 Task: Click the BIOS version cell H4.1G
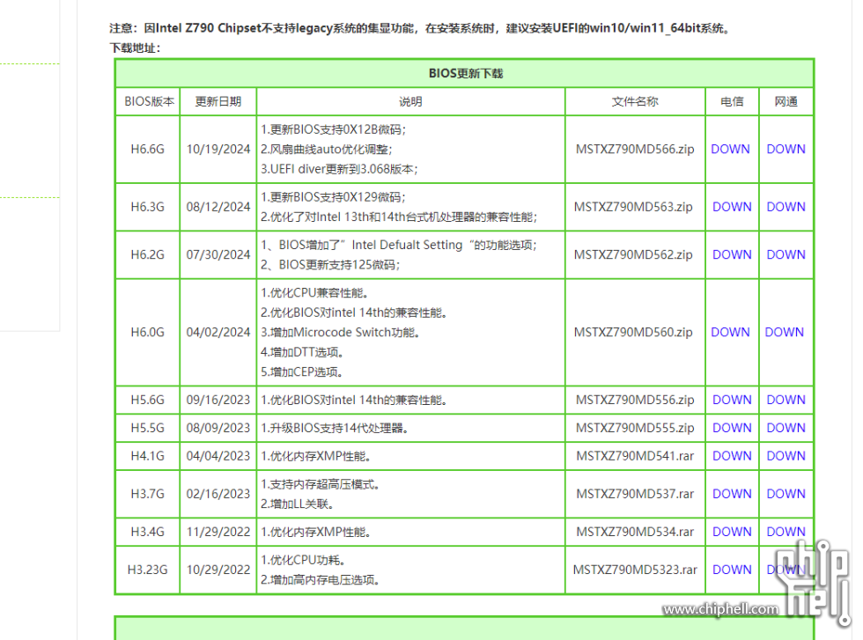147,456
